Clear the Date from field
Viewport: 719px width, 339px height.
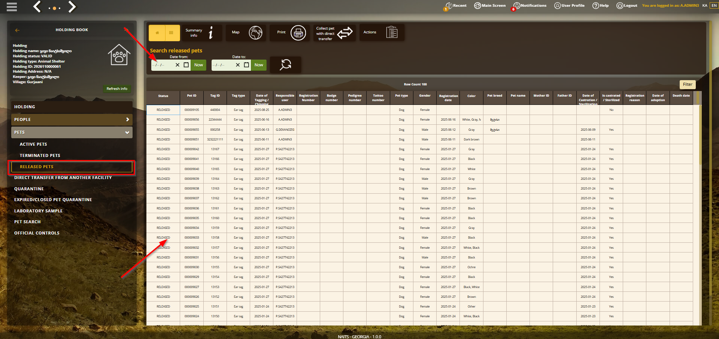coord(178,65)
